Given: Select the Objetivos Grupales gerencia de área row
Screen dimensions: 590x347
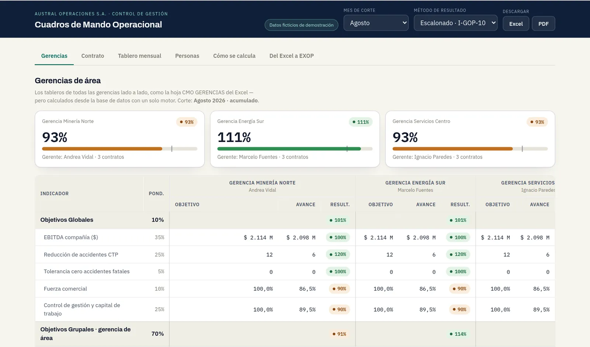Looking at the screenshot, I should [295, 334].
